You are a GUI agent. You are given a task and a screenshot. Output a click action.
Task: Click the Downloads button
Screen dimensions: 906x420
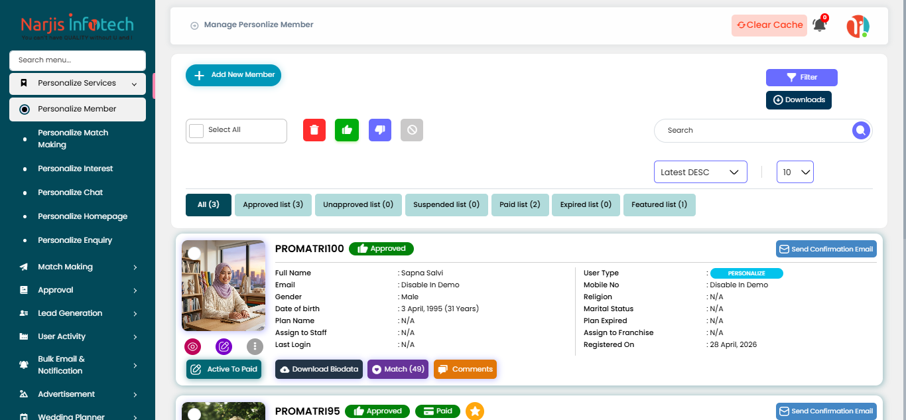coord(799,100)
